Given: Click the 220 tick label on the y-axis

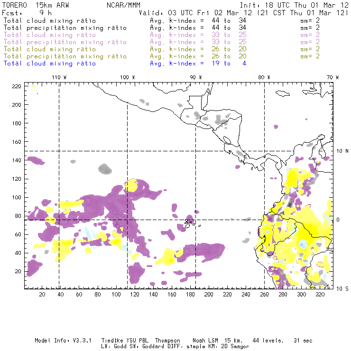Looking at the screenshot, I should 17,86.
